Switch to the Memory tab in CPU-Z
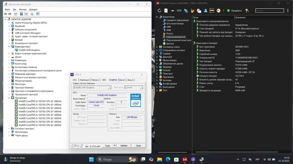This screenshot has height=164, width=293. (95, 80)
